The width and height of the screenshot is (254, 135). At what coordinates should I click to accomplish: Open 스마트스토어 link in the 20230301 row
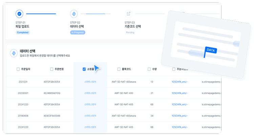click(x=90, y=93)
